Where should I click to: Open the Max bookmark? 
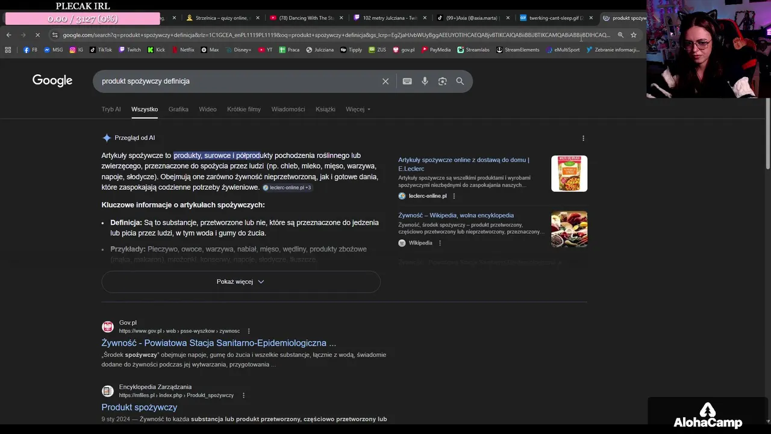click(210, 50)
